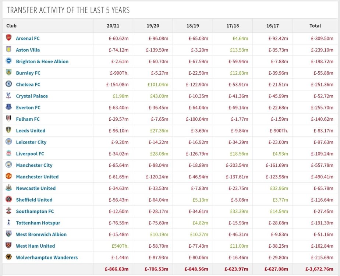Open the Liverpool FC club link
This screenshot has width=340, height=276.
(30, 154)
